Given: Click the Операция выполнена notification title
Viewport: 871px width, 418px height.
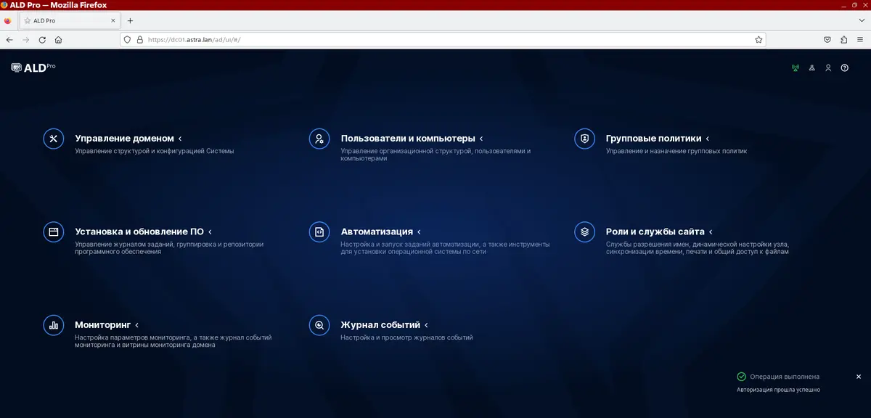Looking at the screenshot, I should tap(785, 377).
